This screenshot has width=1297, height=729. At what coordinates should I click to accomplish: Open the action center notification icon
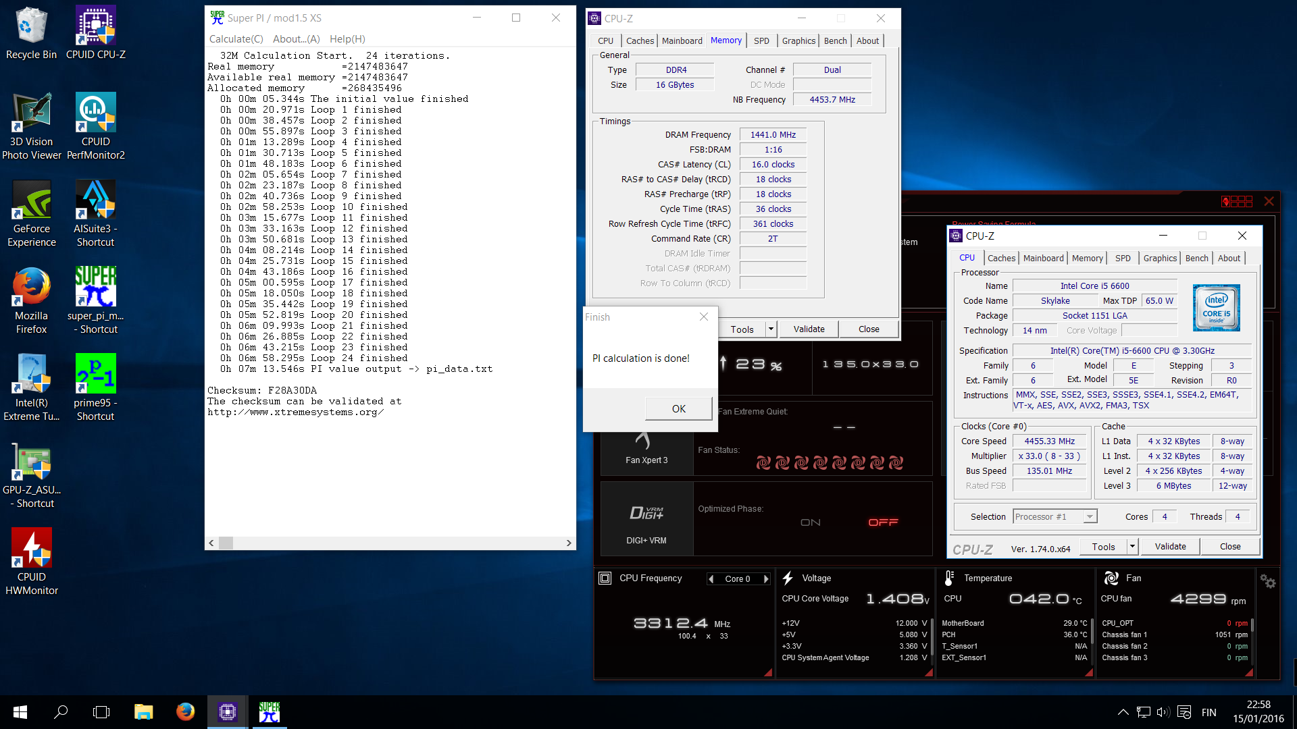click(x=1184, y=712)
